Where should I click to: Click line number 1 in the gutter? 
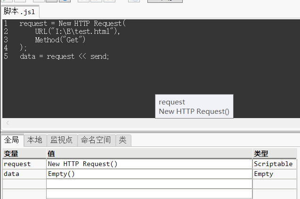6,24
